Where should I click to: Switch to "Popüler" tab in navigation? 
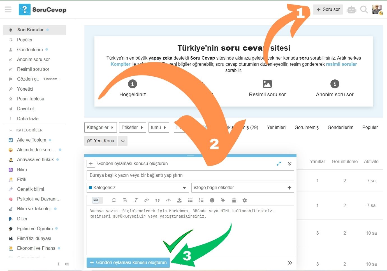click(x=370, y=128)
